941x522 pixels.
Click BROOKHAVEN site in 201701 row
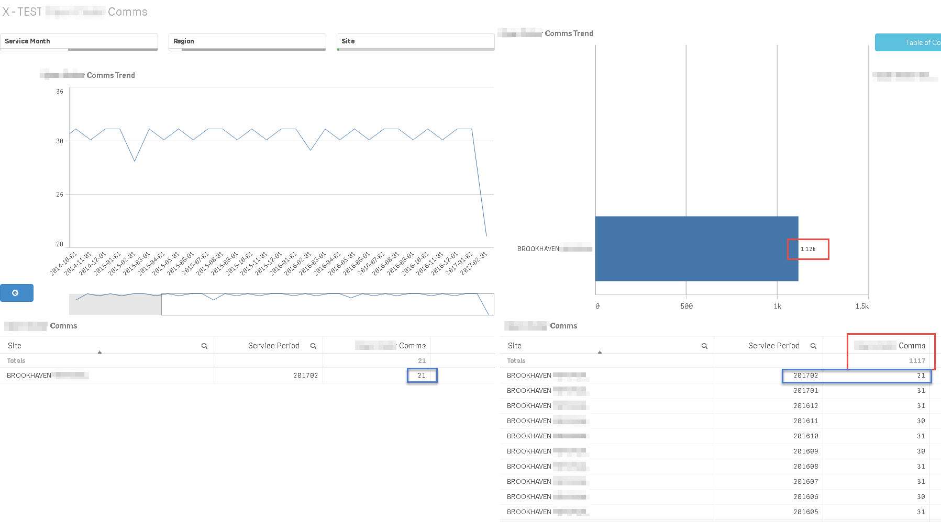[547, 391]
